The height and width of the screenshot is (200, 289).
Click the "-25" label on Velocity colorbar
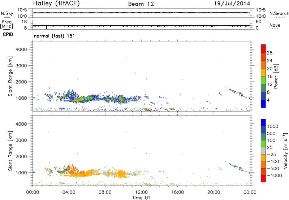point(272,154)
